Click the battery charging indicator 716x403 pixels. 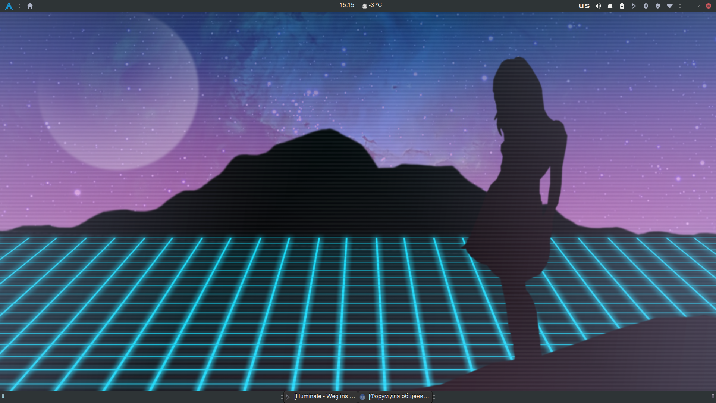(x=622, y=6)
